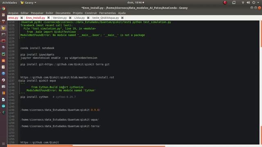Click the "No module named 'Cython'" line
This screenshot has height=147, width=262.
[x=61, y=90]
